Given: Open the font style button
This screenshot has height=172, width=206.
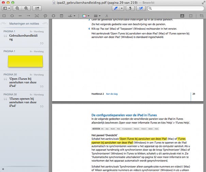Looking at the screenshot, I should tap(107, 16).
